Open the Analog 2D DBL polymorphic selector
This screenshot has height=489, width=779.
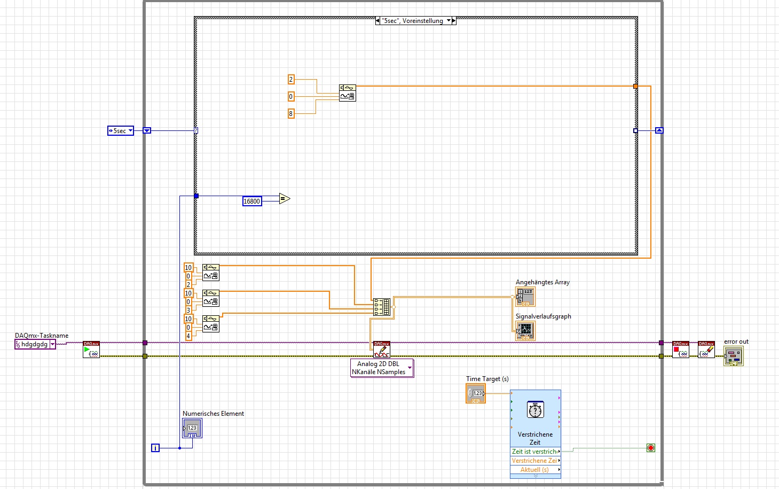410,368
